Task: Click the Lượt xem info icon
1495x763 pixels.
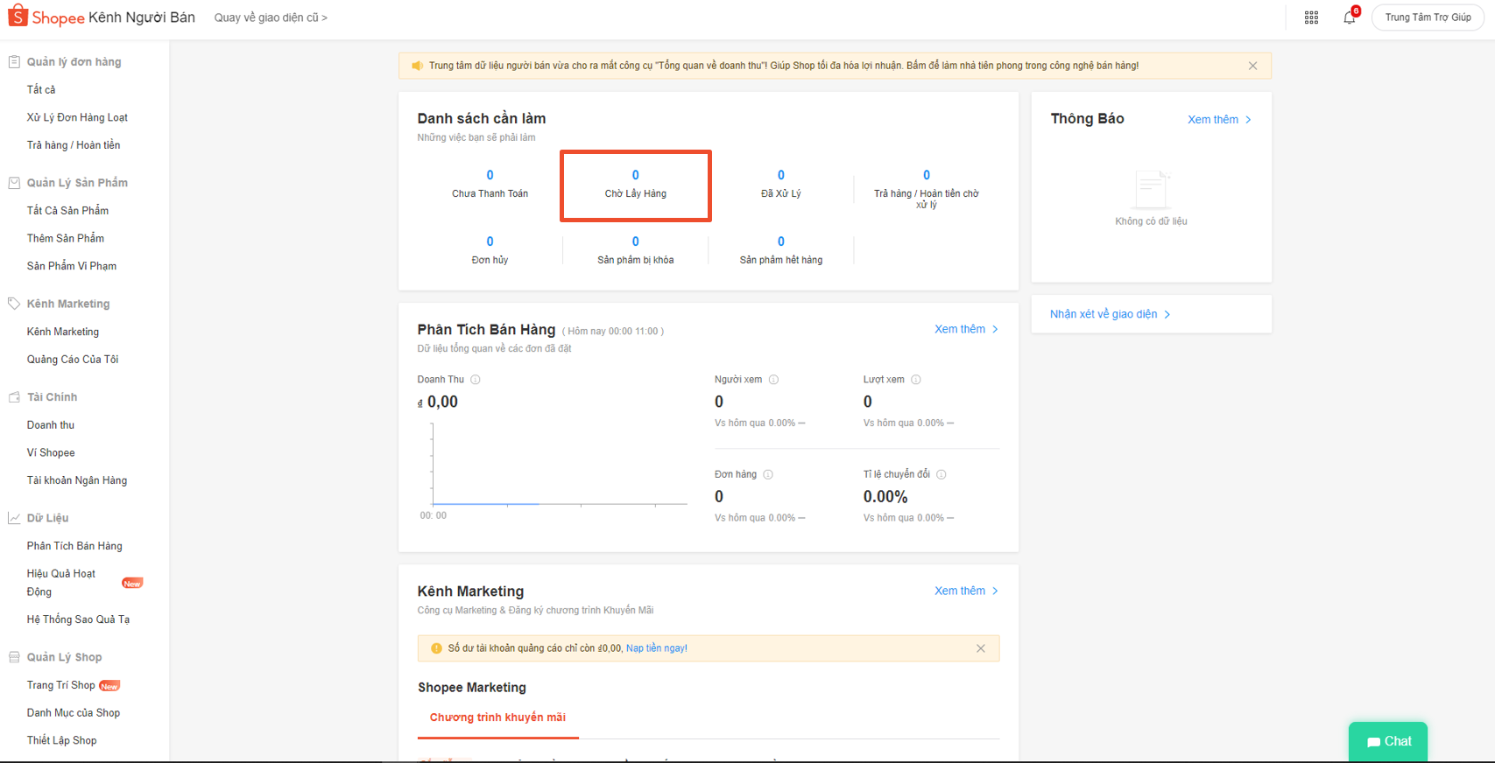Action: pos(916,380)
